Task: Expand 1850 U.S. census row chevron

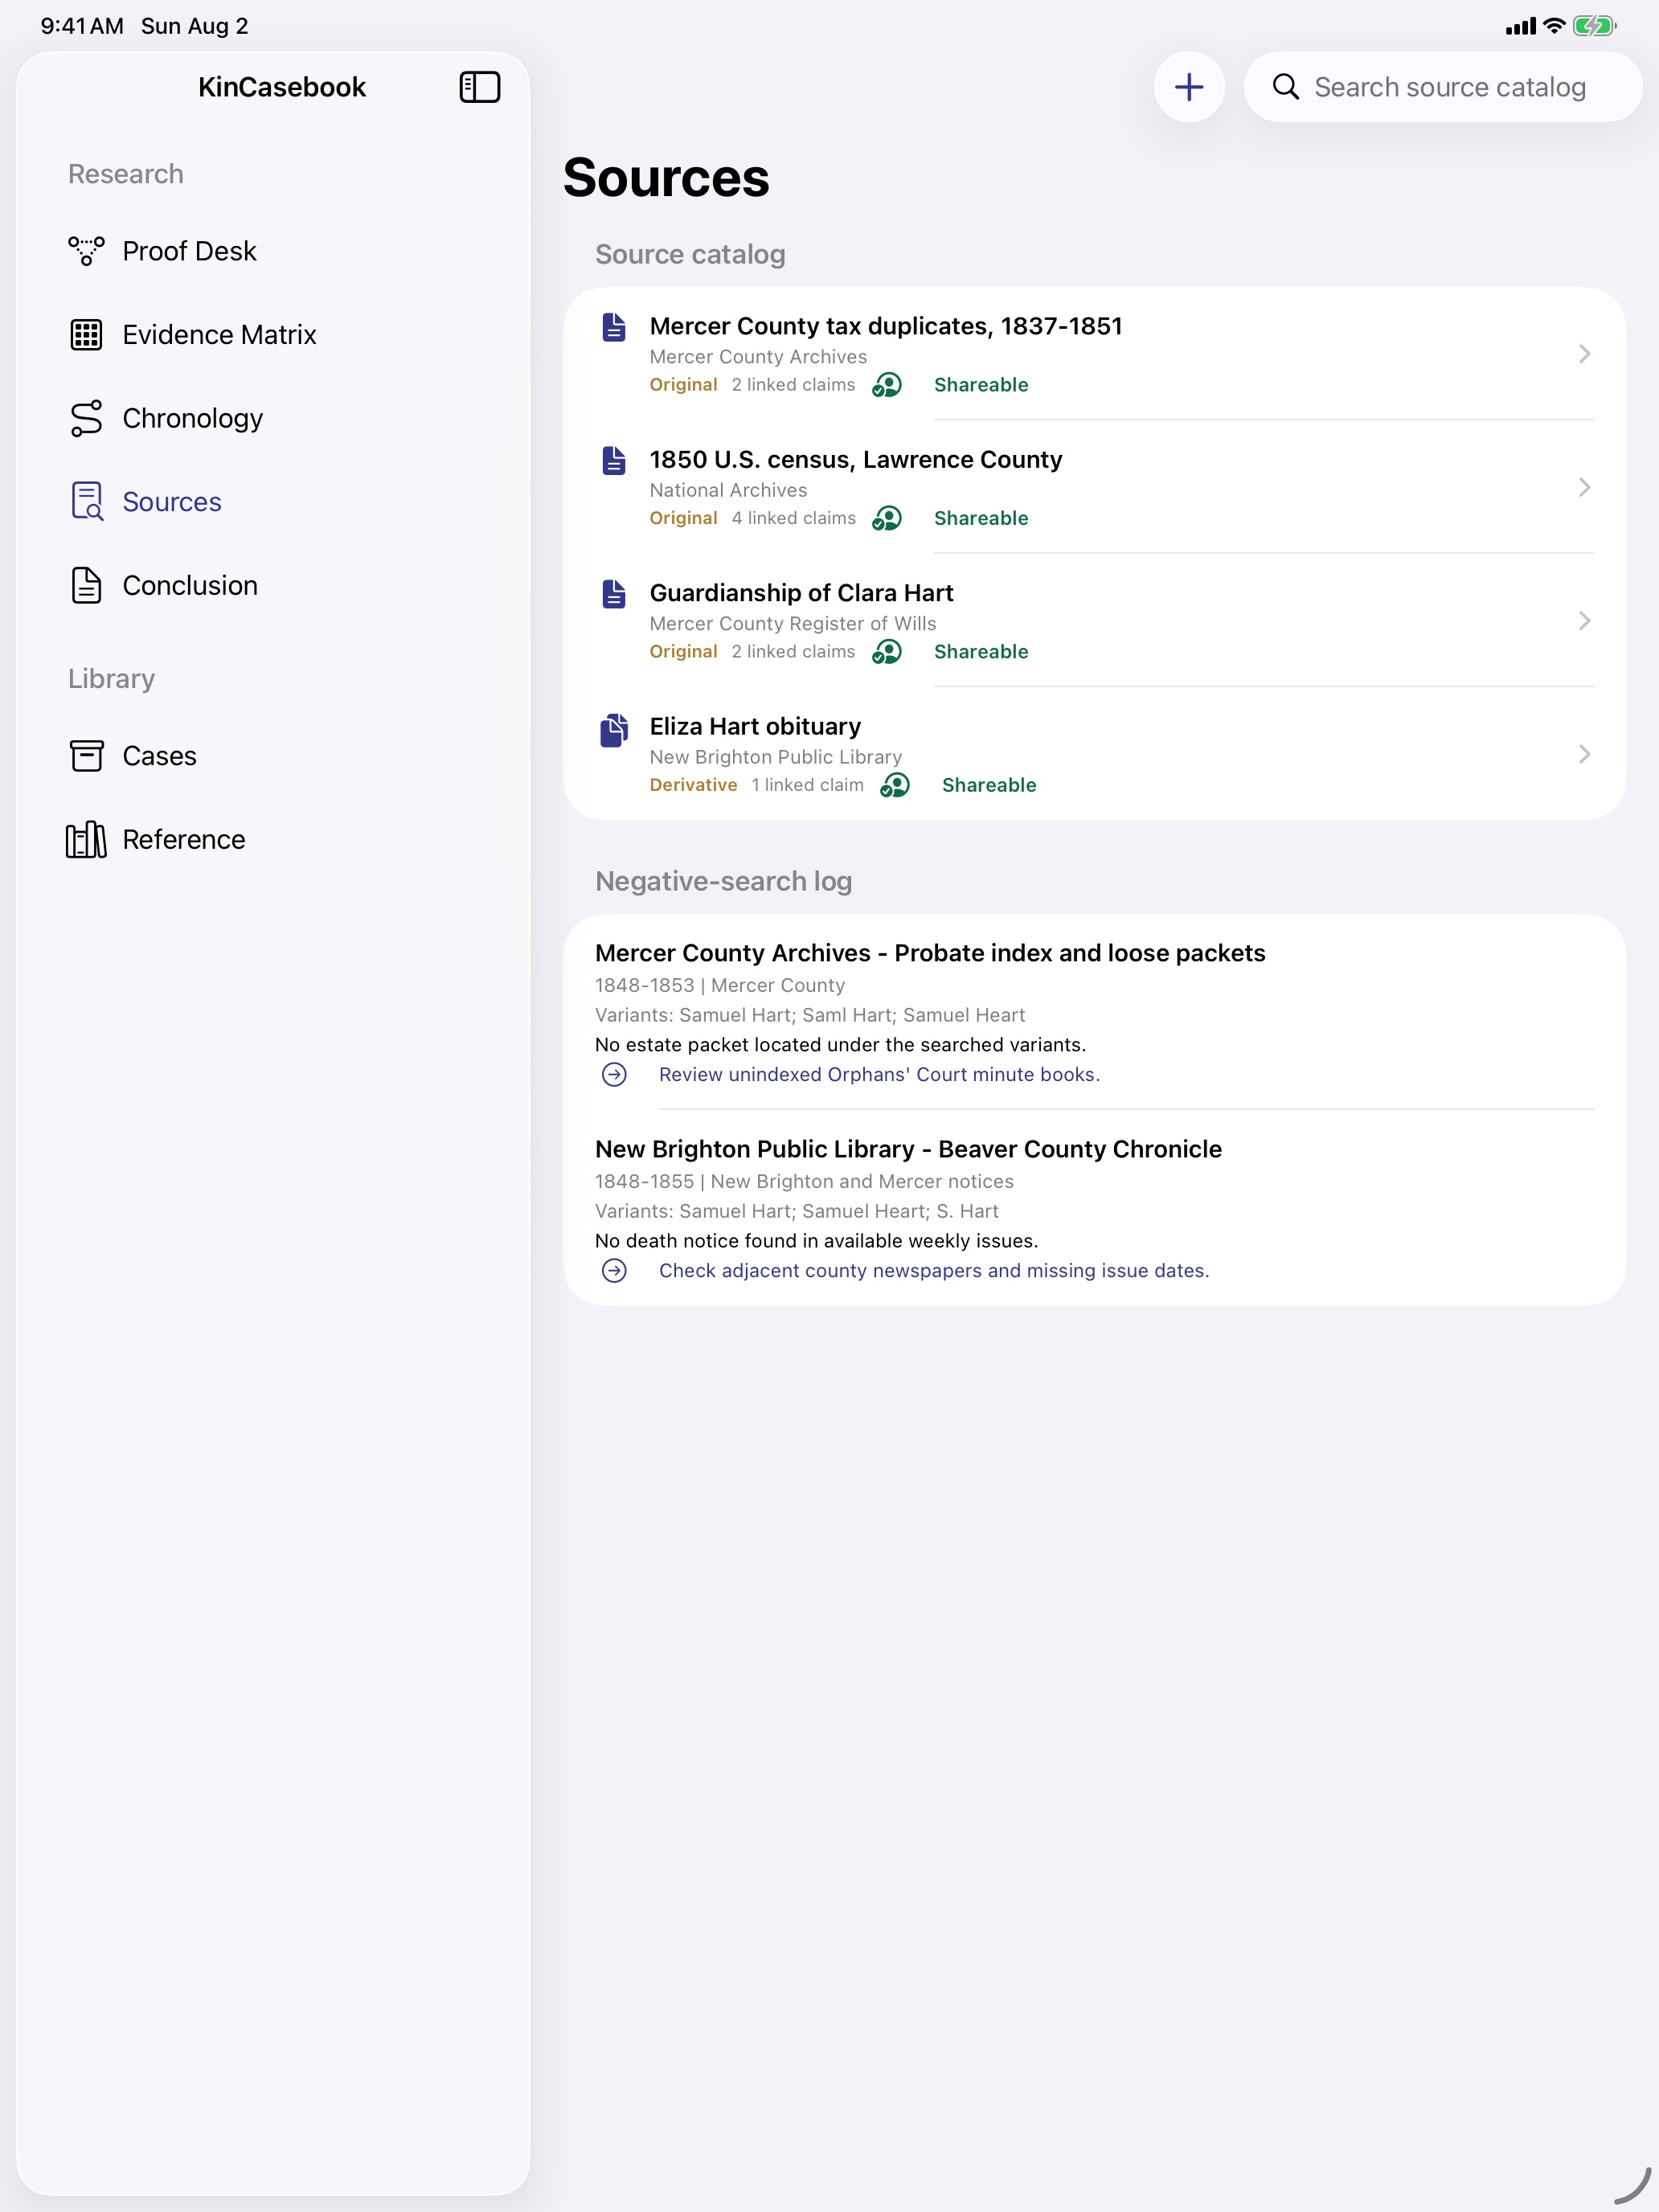Action: tap(1584, 487)
